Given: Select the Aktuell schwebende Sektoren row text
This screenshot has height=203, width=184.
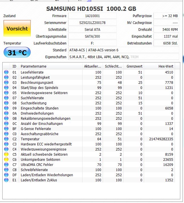Looking at the screenshot, I should pyautogui.click(x=44, y=154).
